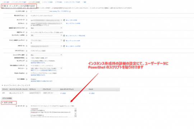Image resolution: width=194 pixels, height=129 pixels.
Task: Open the 配置グループ info icon
Action: (27, 32)
